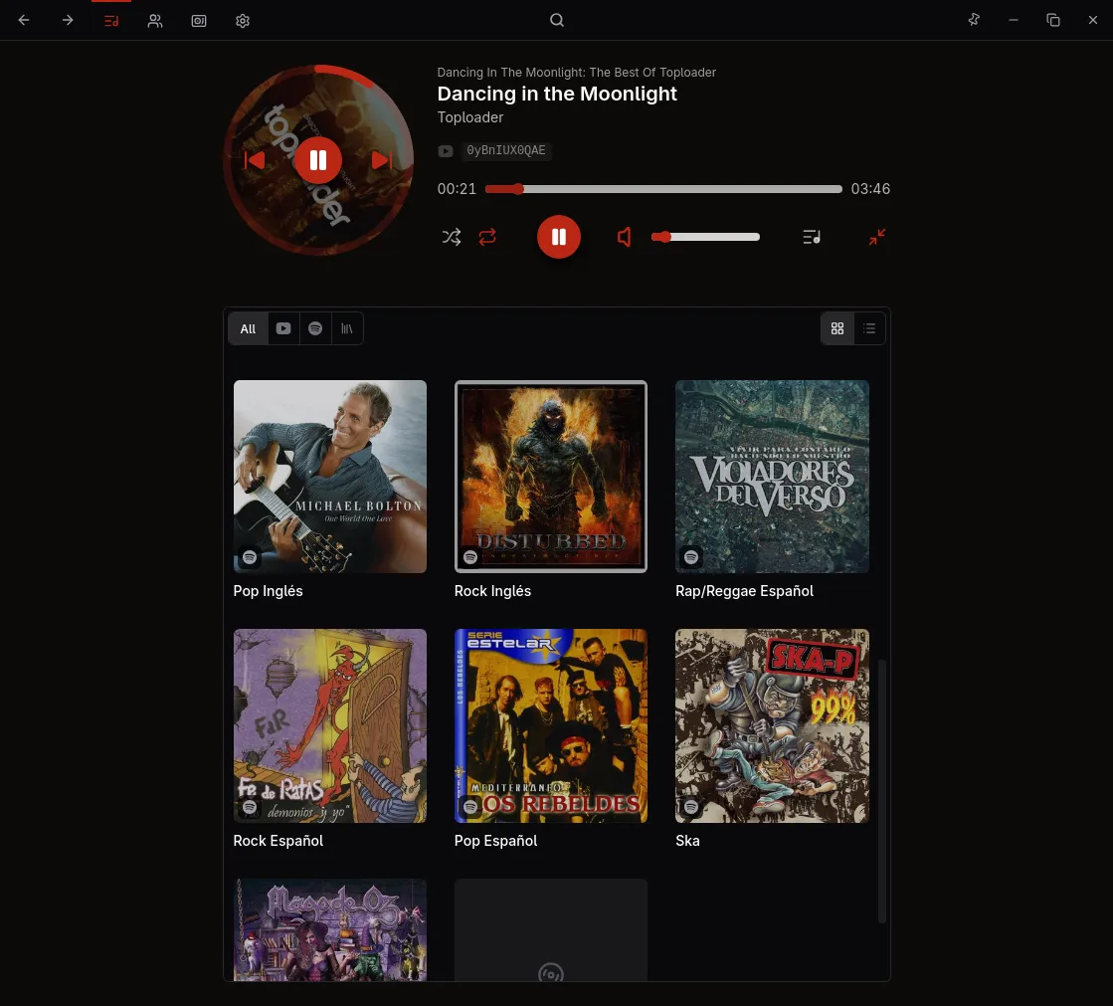Viewport: 1113px width, 1006px height.
Task: Open the Rock Inglés playlist cover
Action: pos(551,477)
